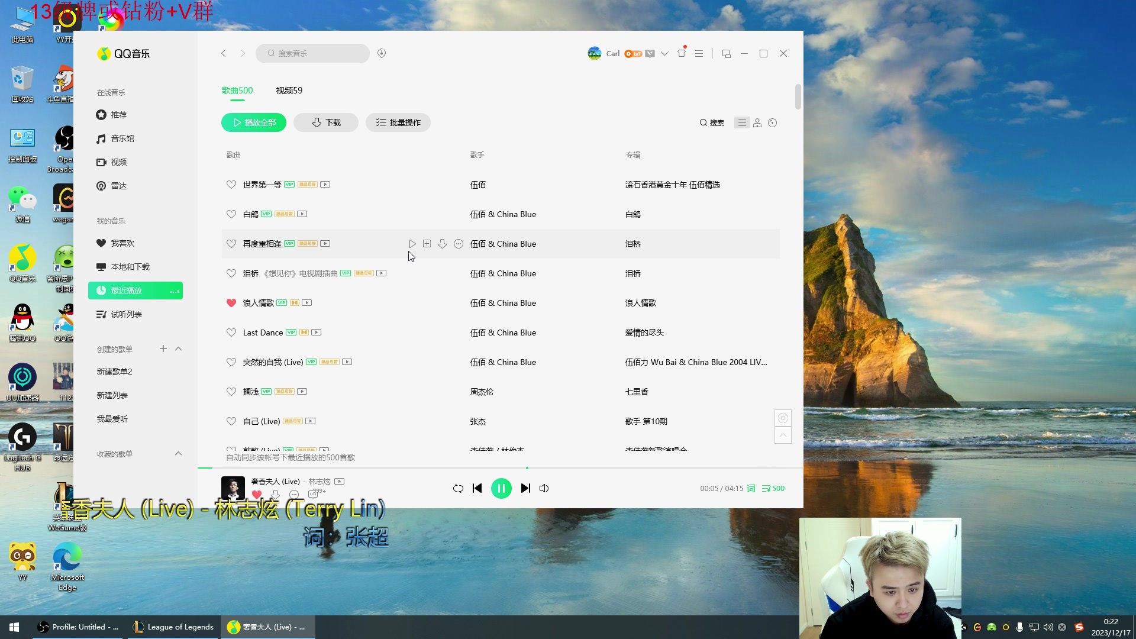Open artist 周杰伦
Image resolution: width=1136 pixels, height=639 pixels.
(482, 392)
